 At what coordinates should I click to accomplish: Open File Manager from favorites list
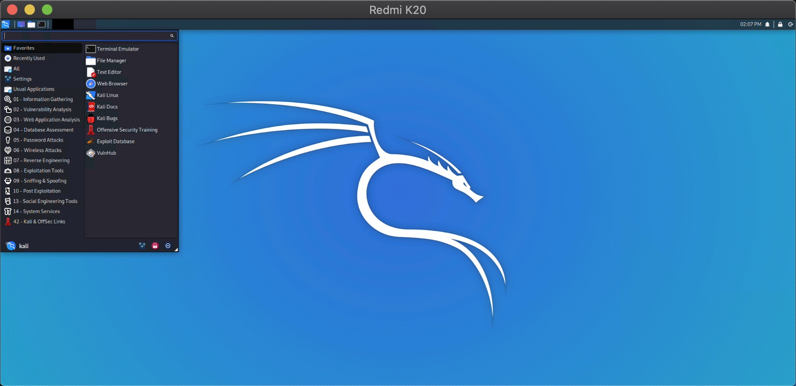pyautogui.click(x=131, y=61)
